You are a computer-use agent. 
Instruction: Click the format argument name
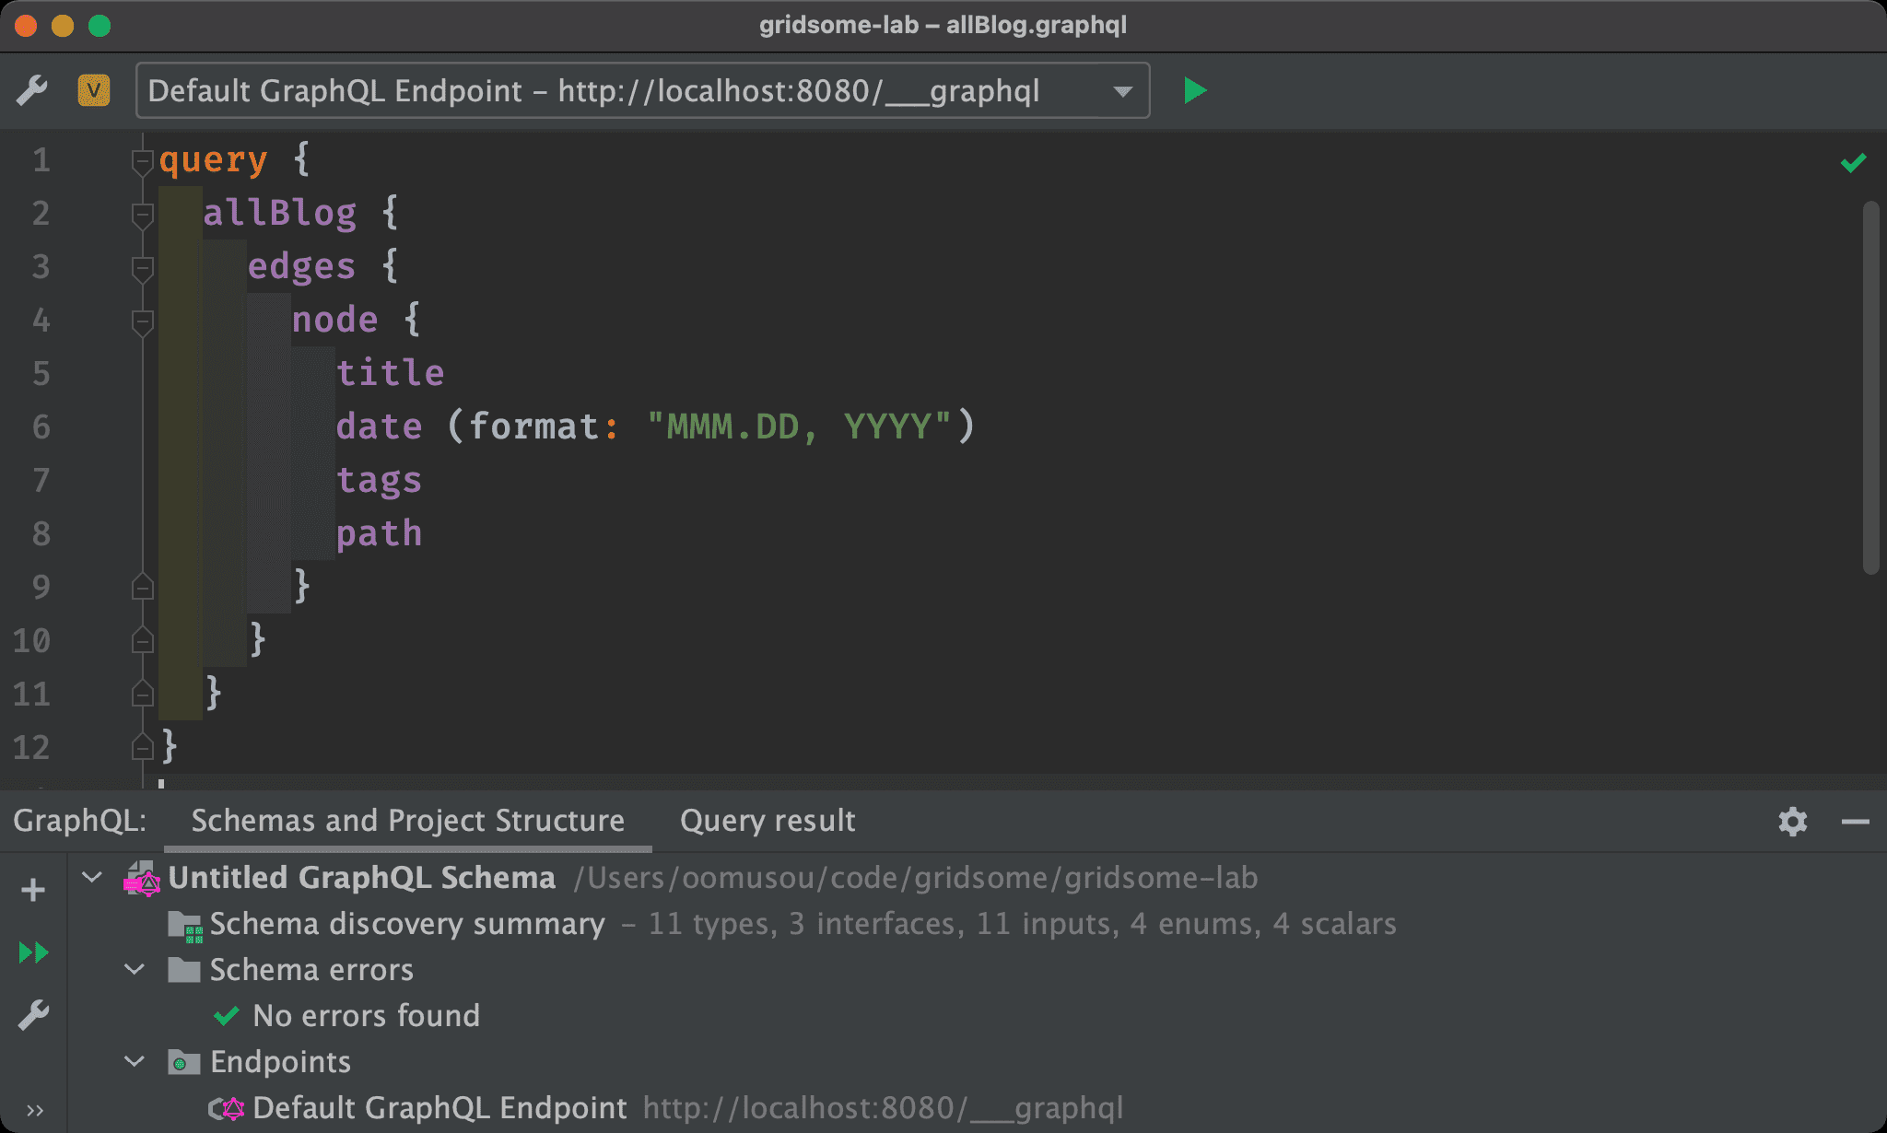point(534,427)
